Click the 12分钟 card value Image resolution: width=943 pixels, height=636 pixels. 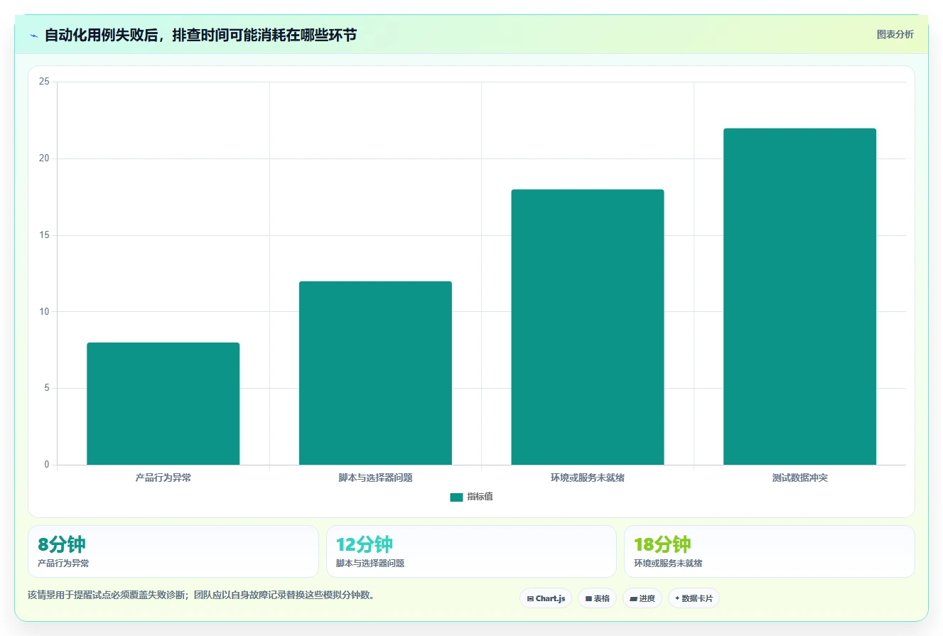(365, 545)
